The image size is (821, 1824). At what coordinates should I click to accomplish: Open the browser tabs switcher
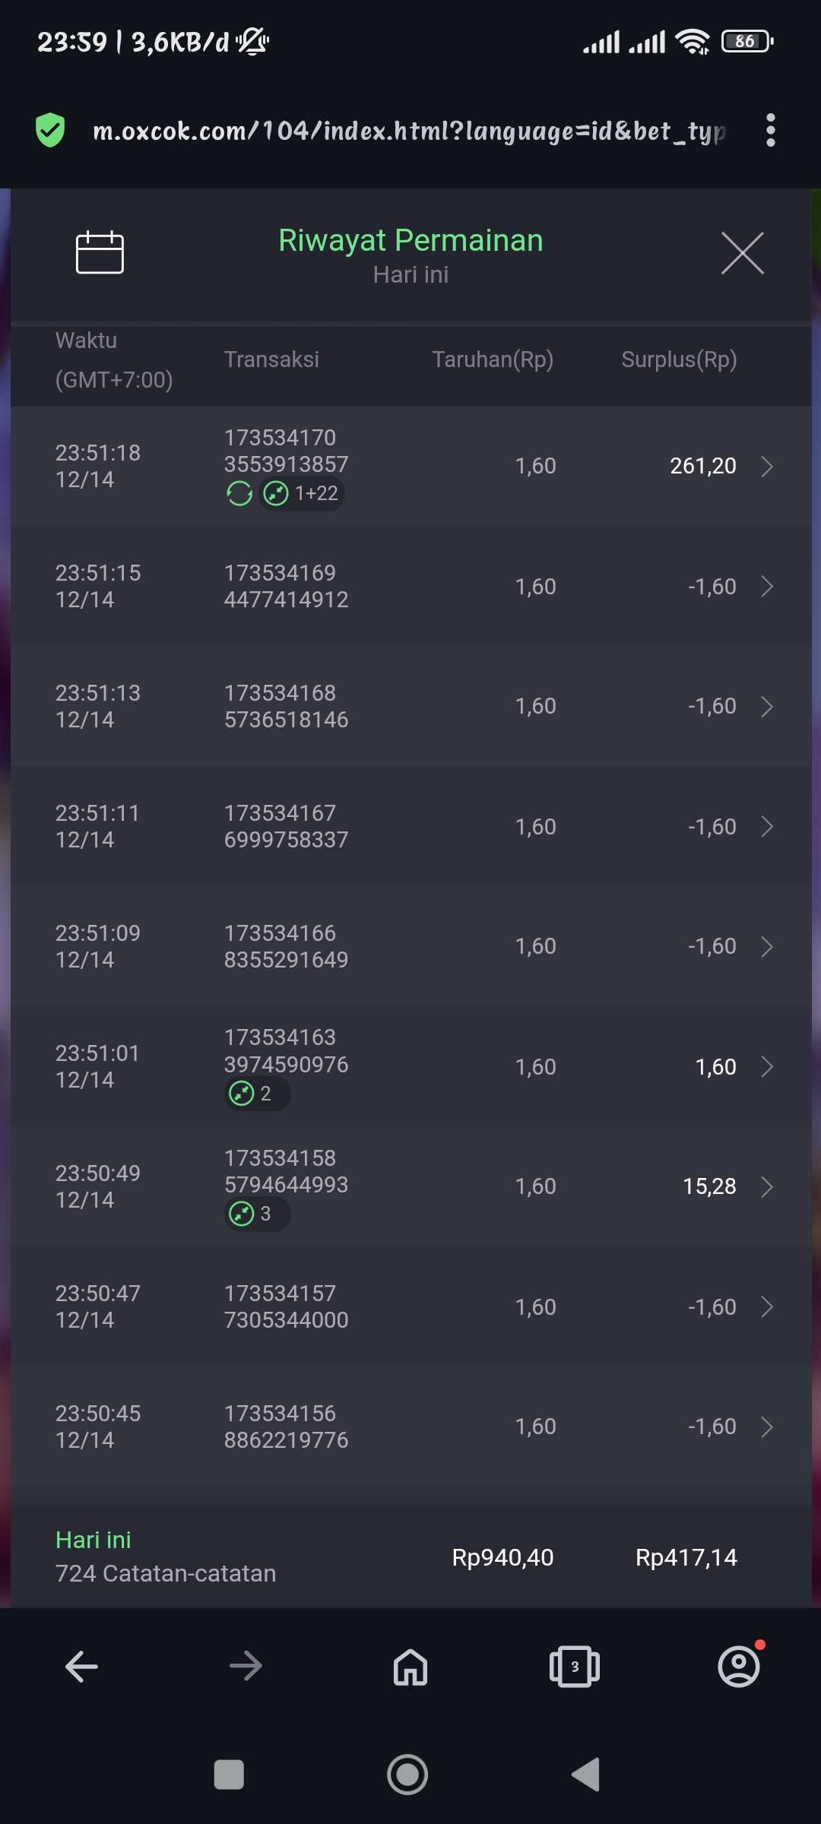click(x=575, y=1667)
